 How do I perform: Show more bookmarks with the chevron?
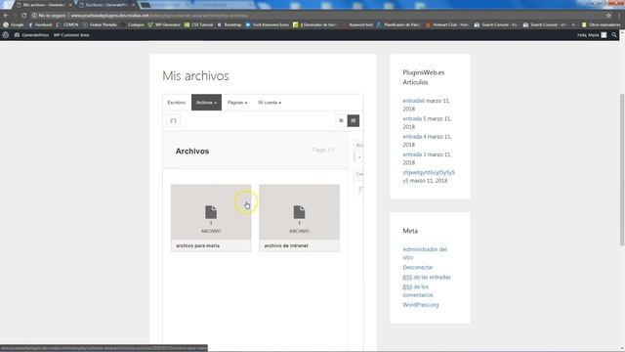tap(573, 24)
